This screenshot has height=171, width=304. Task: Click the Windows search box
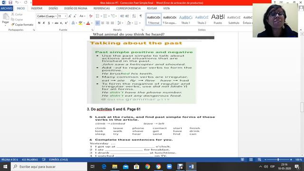click(x=49, y=167)
